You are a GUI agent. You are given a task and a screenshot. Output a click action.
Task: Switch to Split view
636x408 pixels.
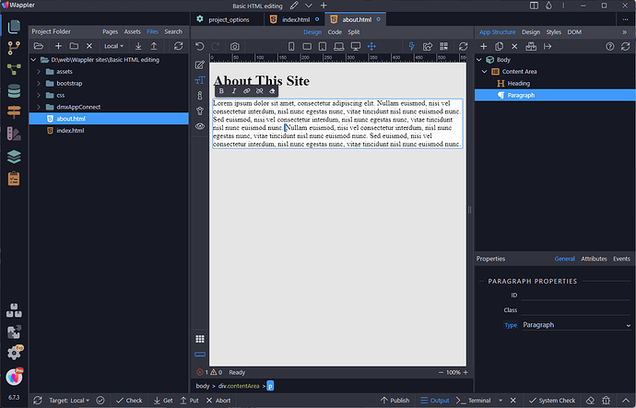pos(354,32)
